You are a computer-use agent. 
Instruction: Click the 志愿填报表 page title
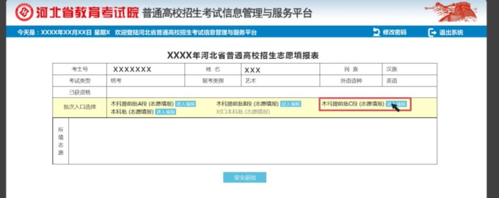[243, 55]
